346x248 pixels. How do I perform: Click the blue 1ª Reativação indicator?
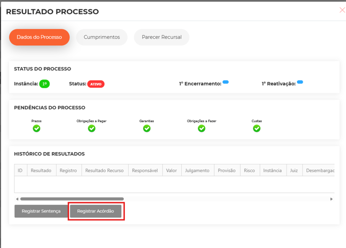click(300, 82)
